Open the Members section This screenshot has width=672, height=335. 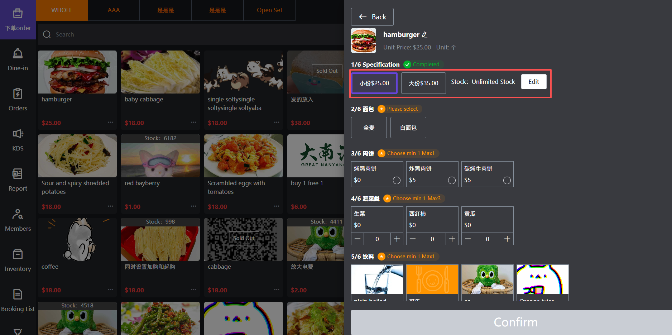coord(18,220)
